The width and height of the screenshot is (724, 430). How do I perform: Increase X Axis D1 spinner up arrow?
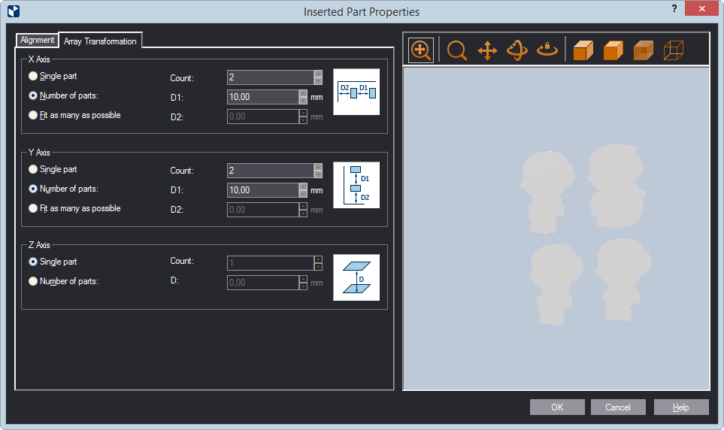[304, 93]
